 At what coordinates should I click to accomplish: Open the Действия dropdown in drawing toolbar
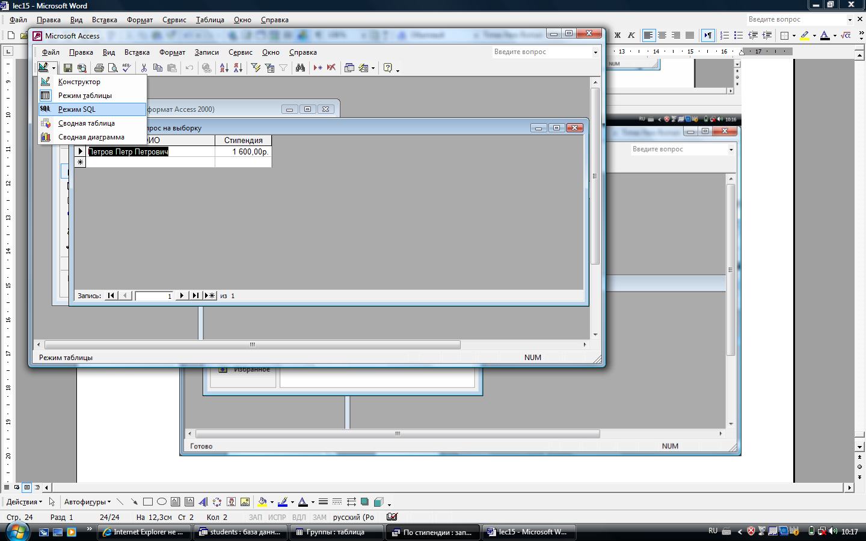24,502
